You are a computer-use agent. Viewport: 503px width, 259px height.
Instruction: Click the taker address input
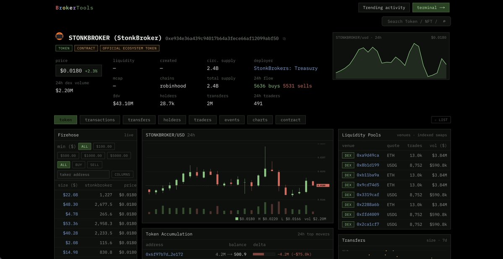tap(83, 175)
